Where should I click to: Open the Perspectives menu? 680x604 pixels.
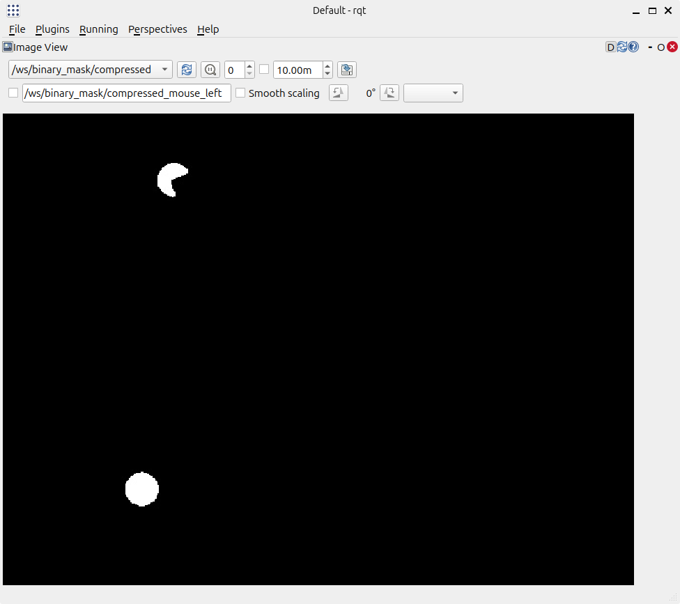(157, 29)
